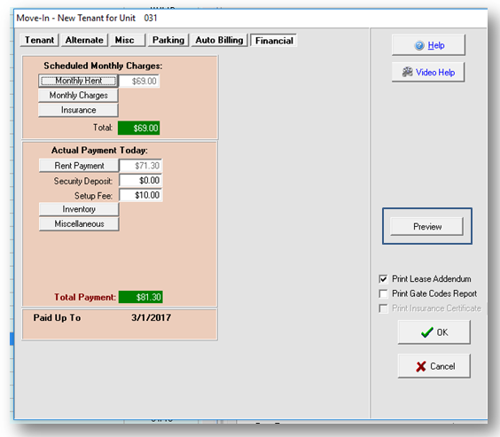
Task: Select the Financial tab
Action: coord(274,41)
